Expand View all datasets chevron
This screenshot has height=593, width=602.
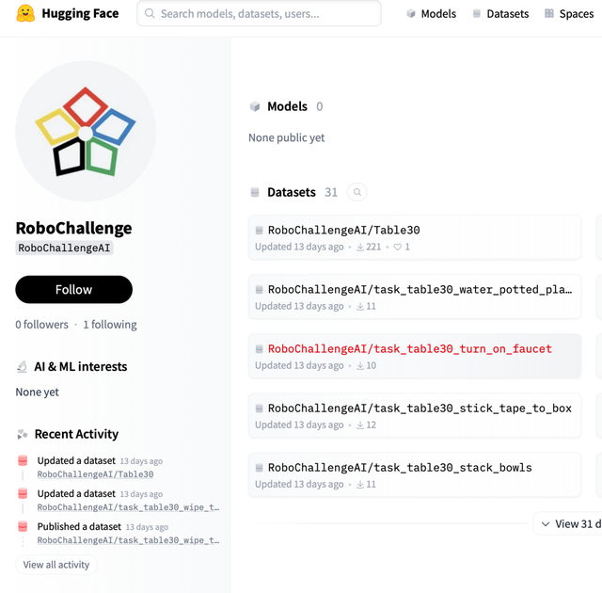click(x=545, y=524)
